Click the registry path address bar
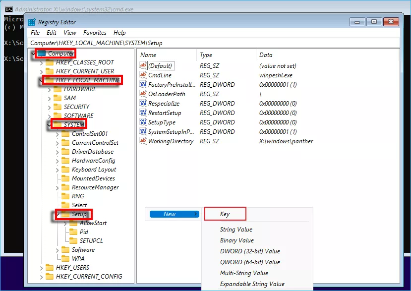 click(x=213, y=43)
